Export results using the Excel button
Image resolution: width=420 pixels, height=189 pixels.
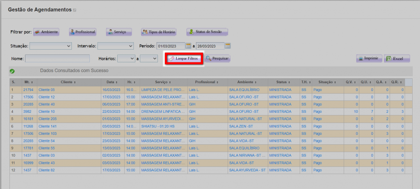tap(397, 59)
